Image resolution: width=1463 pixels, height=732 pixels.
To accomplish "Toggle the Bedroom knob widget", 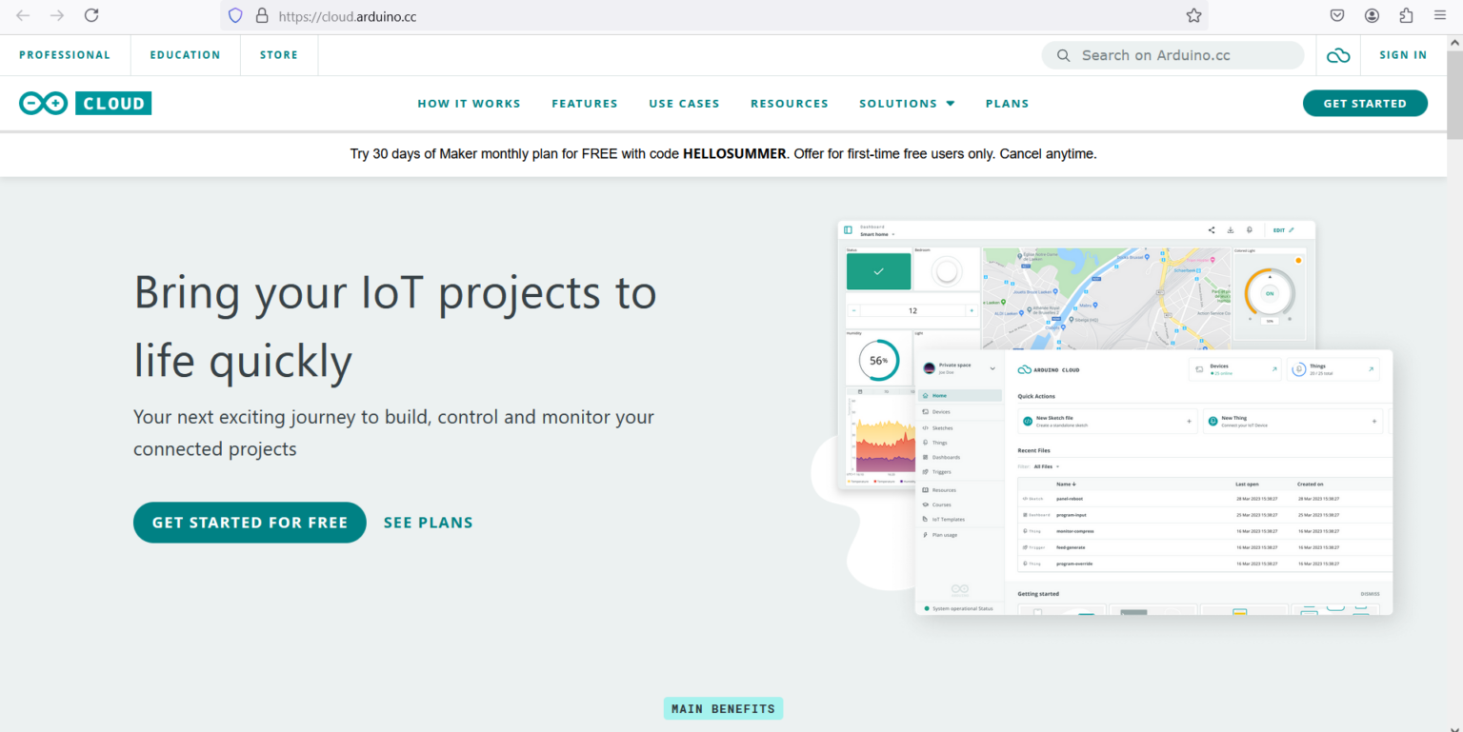I will [946, 269].
